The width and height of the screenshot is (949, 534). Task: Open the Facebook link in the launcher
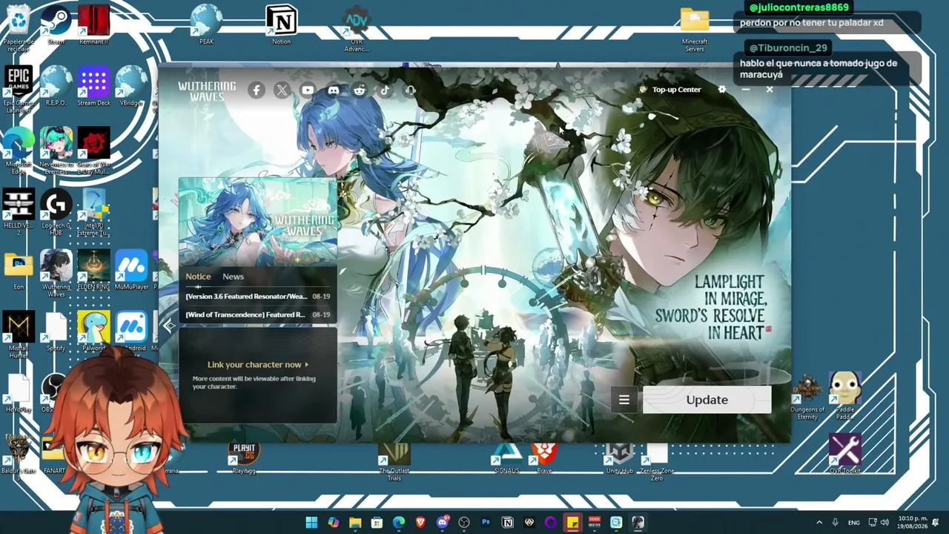pyautogui.click(x=257, y=90)
